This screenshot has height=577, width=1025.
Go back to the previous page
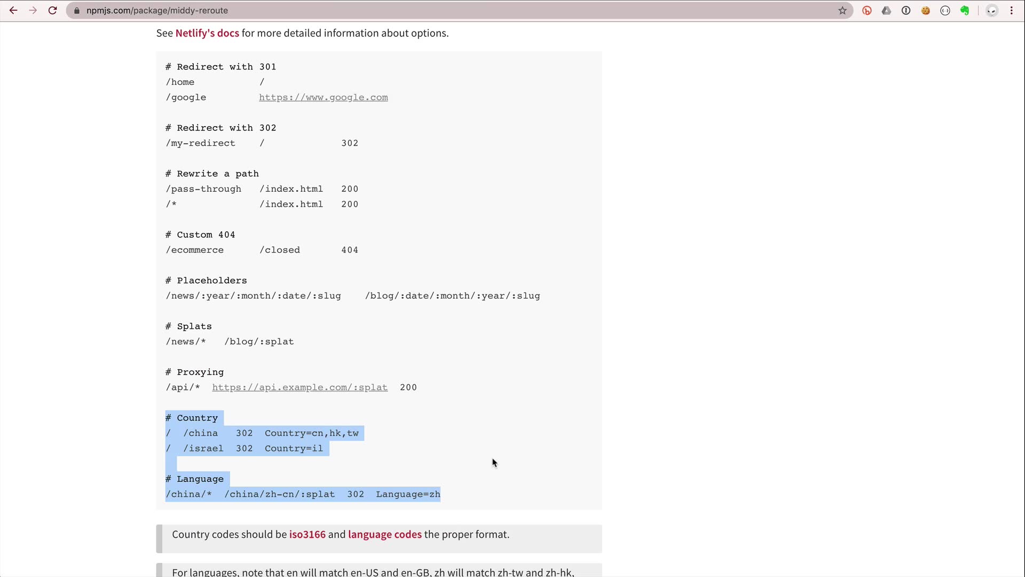(13, 10)
